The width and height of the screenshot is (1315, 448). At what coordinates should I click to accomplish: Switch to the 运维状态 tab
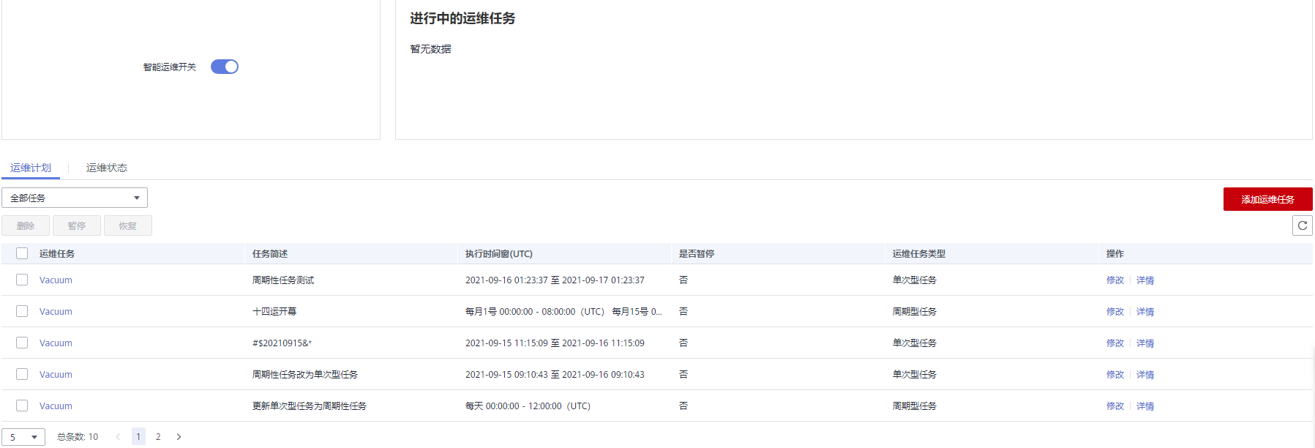(x=107, y=168)
